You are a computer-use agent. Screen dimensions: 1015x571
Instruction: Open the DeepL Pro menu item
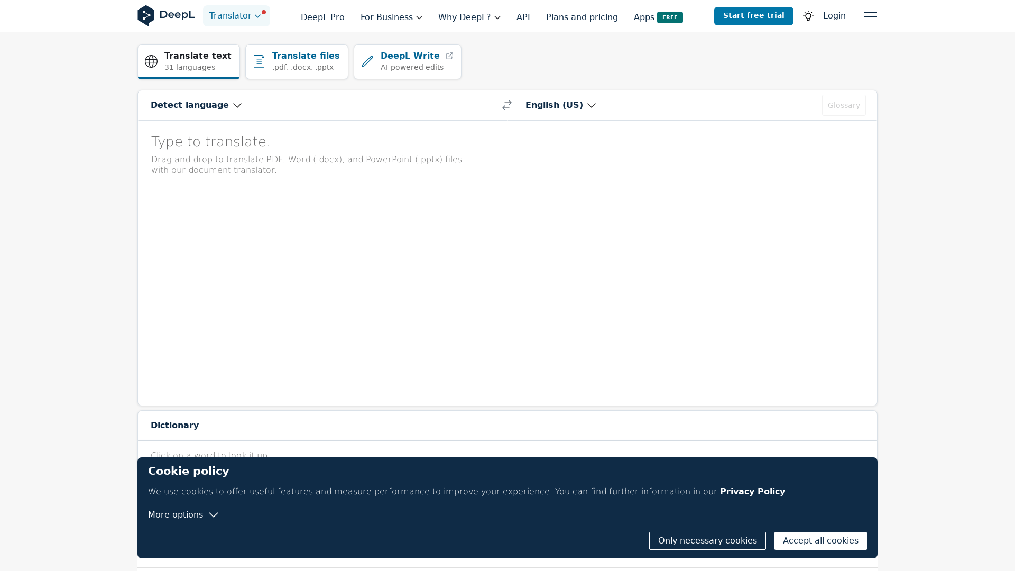322,17
